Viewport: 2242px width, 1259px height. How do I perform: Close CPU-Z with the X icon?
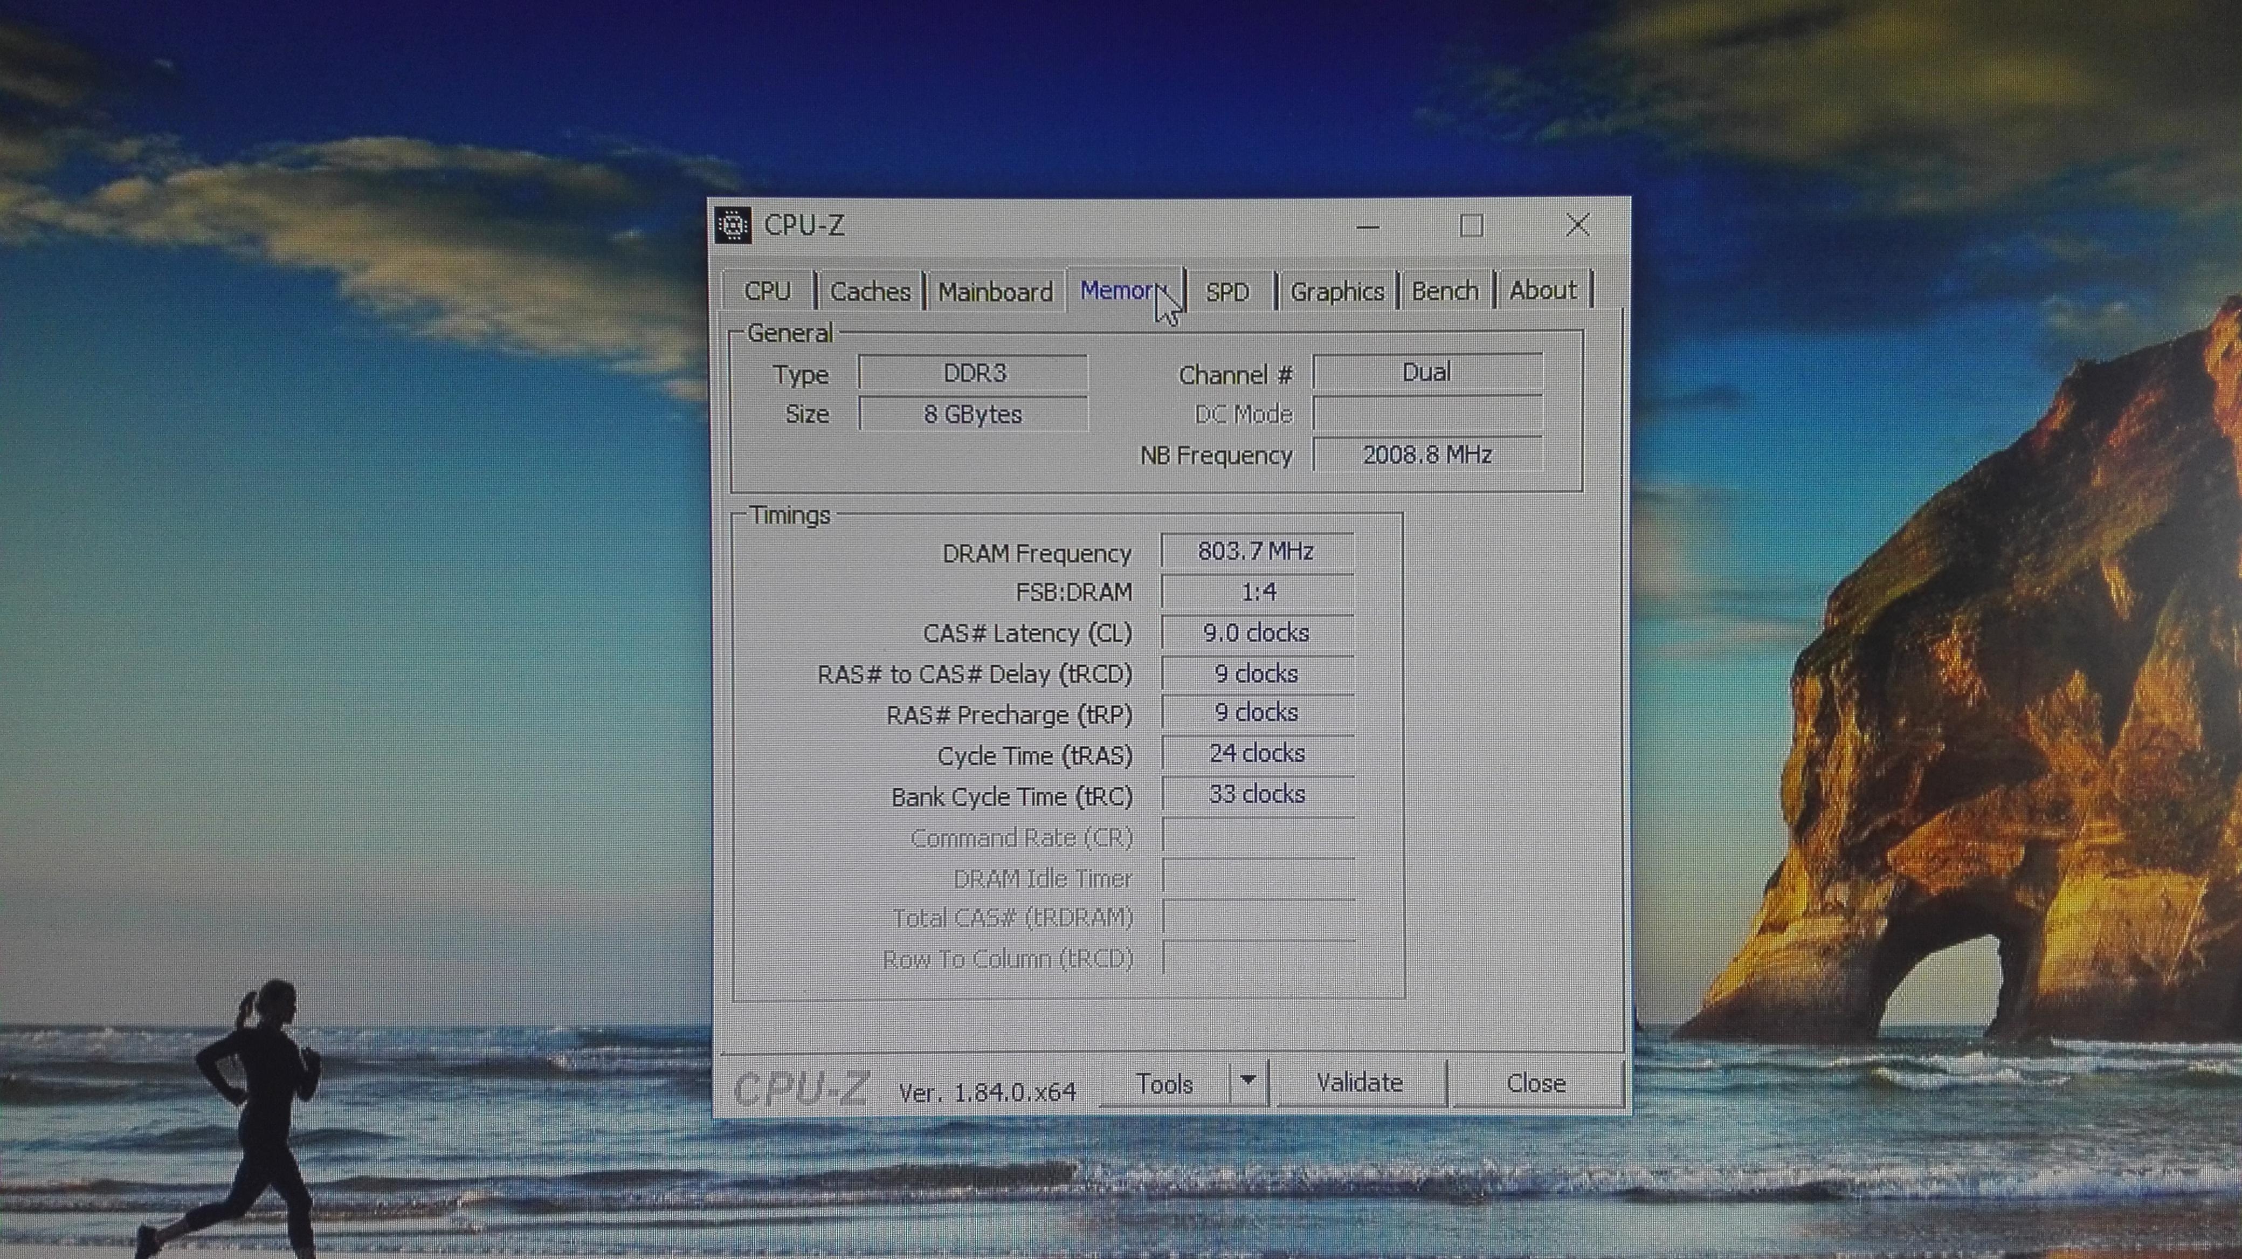1577,225
